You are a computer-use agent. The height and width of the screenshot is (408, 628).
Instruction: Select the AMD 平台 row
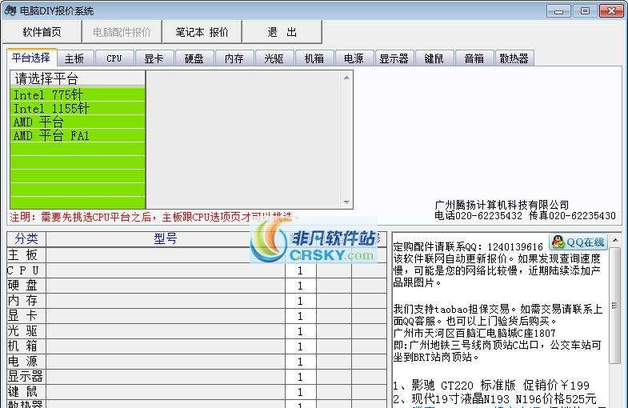[x=78, y=122]
